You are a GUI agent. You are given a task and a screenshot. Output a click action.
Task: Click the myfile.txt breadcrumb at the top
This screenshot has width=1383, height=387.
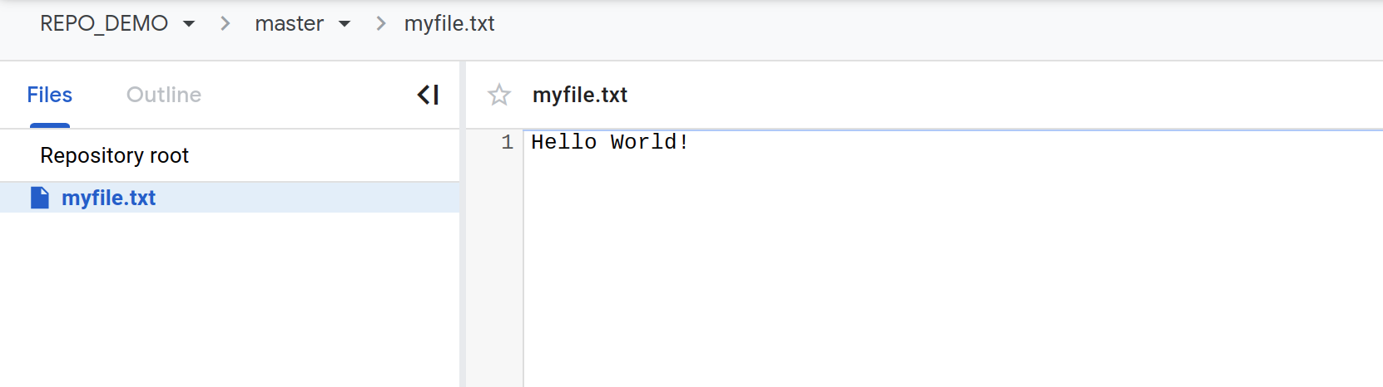(x=449, y=23)
